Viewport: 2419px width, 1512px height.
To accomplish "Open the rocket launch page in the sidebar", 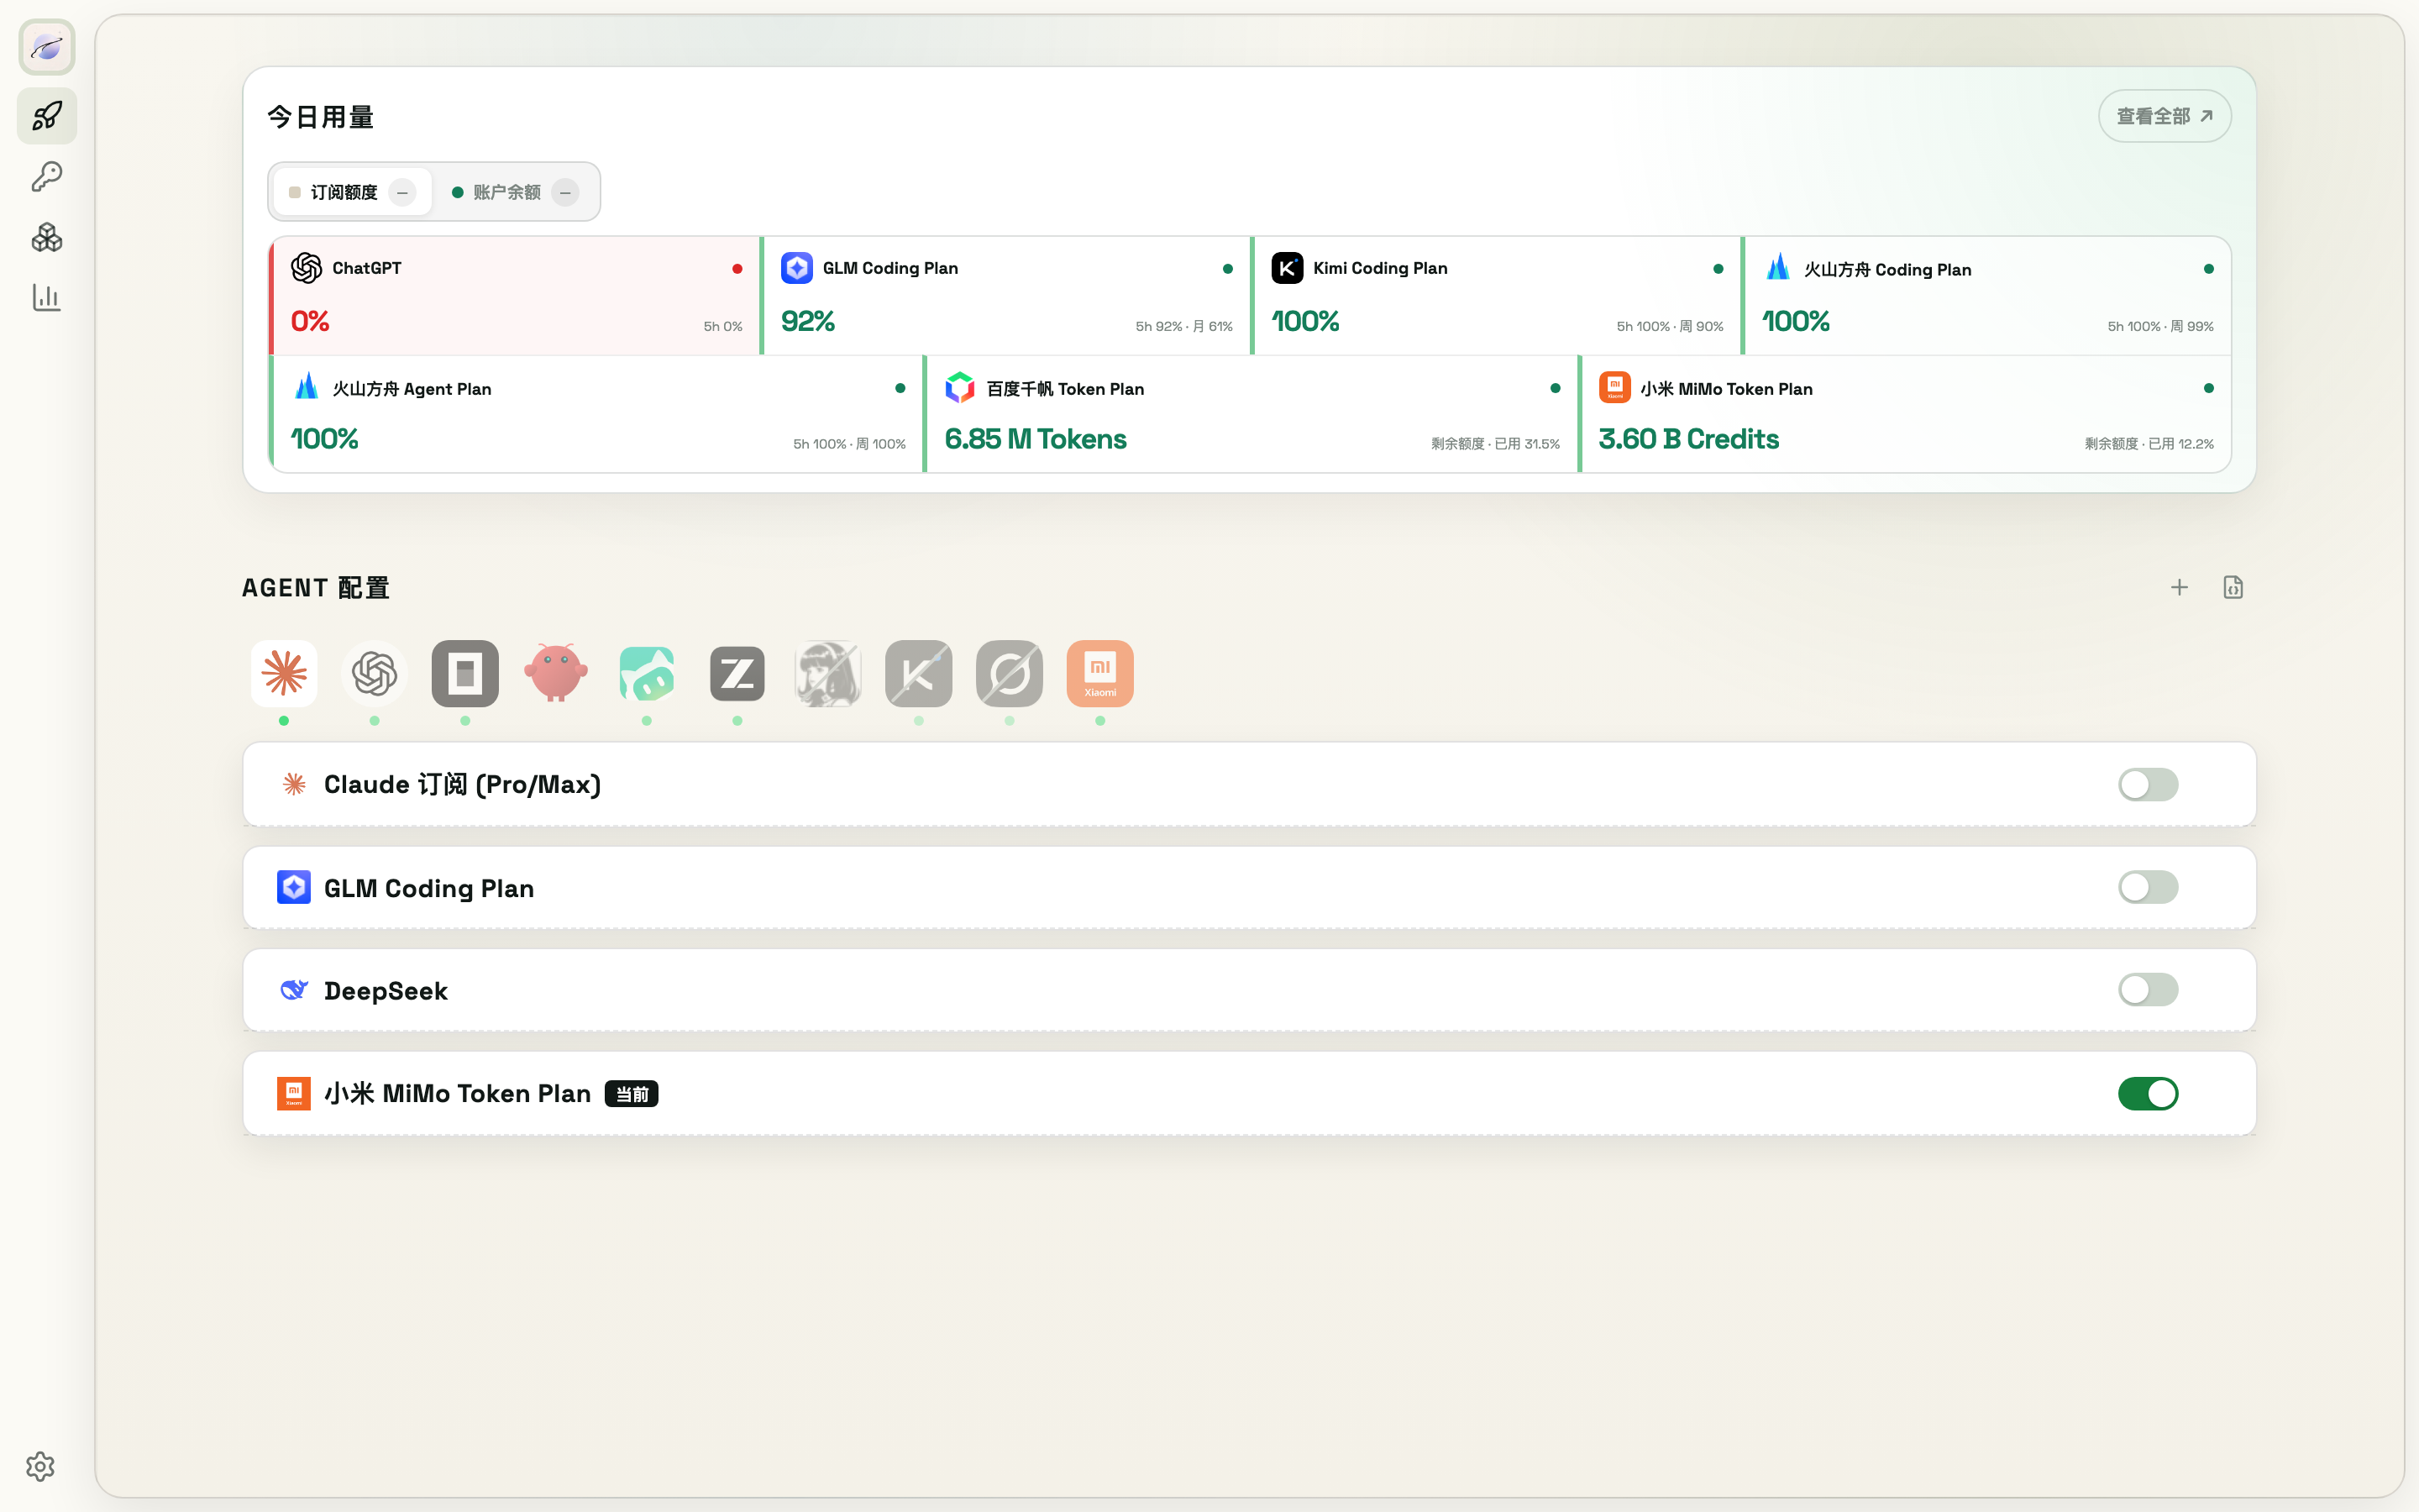I will tap(47, 116).
